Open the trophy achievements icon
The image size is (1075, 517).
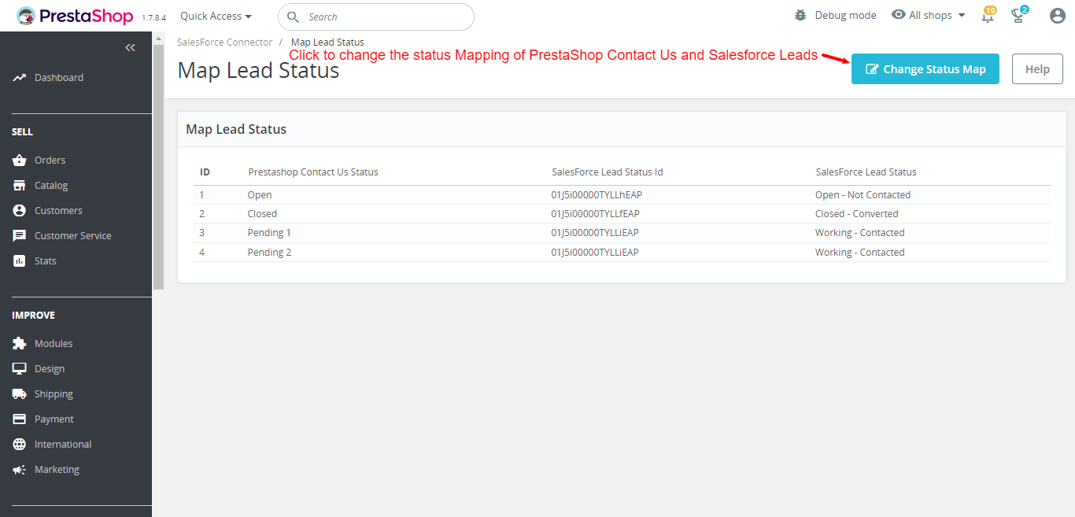[1018, 16]
